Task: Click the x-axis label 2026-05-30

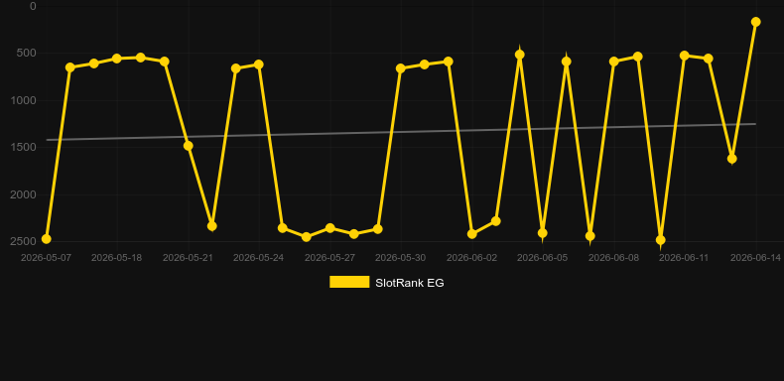Action: click(x=401, y=258)
